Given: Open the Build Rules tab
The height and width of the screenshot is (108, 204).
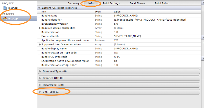Looking at the screenshot, I should (162, 3).
